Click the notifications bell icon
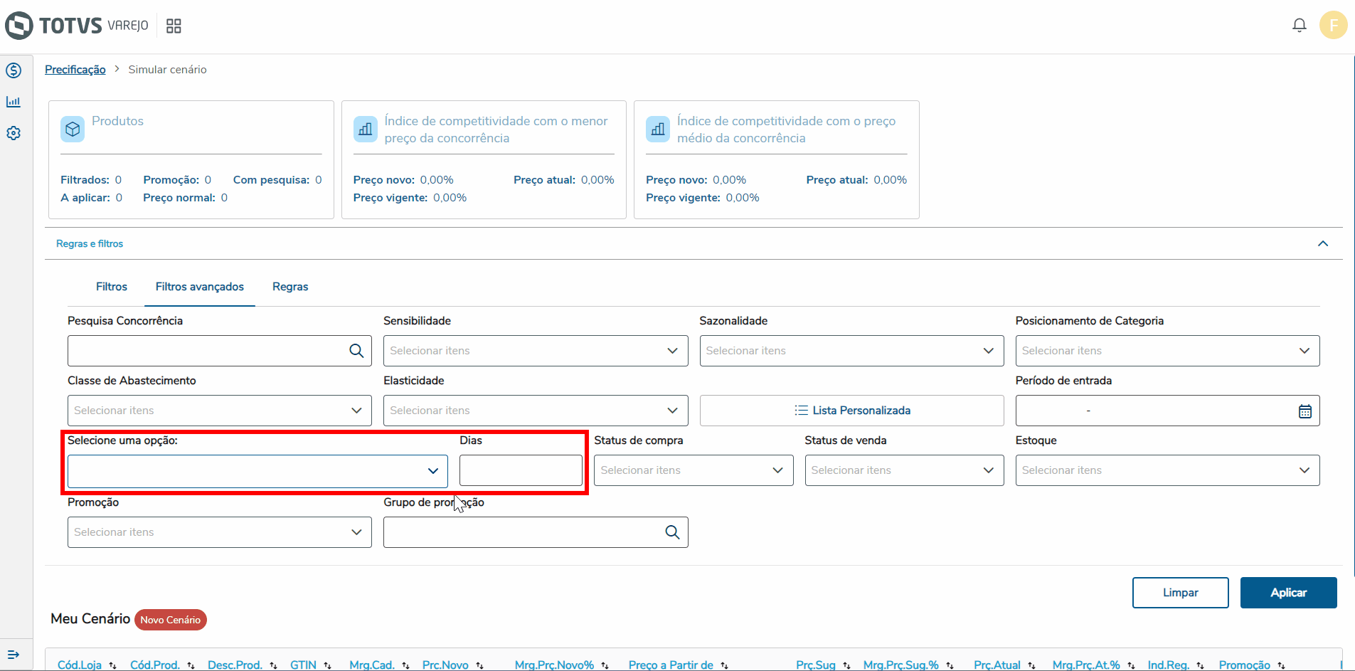Viewport: 1355px width, 671px height. click(x=1299, y=26)
